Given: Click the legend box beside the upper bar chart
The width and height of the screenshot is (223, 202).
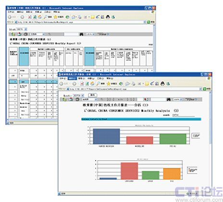Looking at the screenshot, I should click(196, 136).
